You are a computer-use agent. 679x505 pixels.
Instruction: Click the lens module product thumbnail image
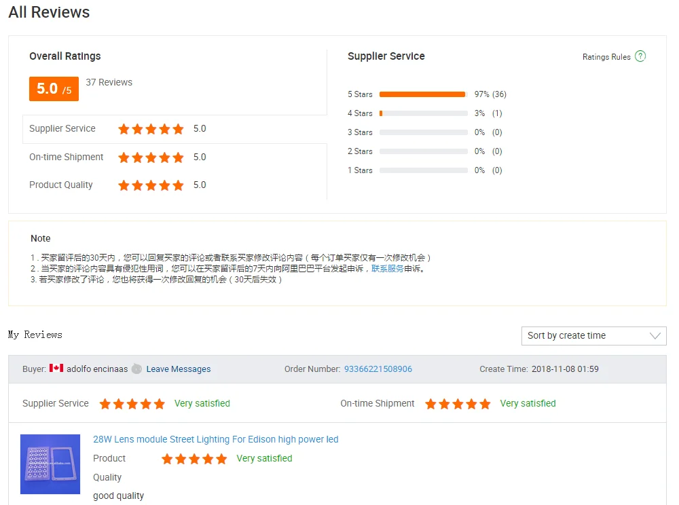point(50,464)
